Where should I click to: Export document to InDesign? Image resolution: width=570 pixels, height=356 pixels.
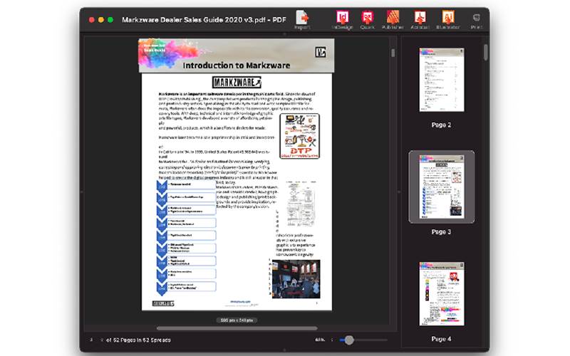343,18
